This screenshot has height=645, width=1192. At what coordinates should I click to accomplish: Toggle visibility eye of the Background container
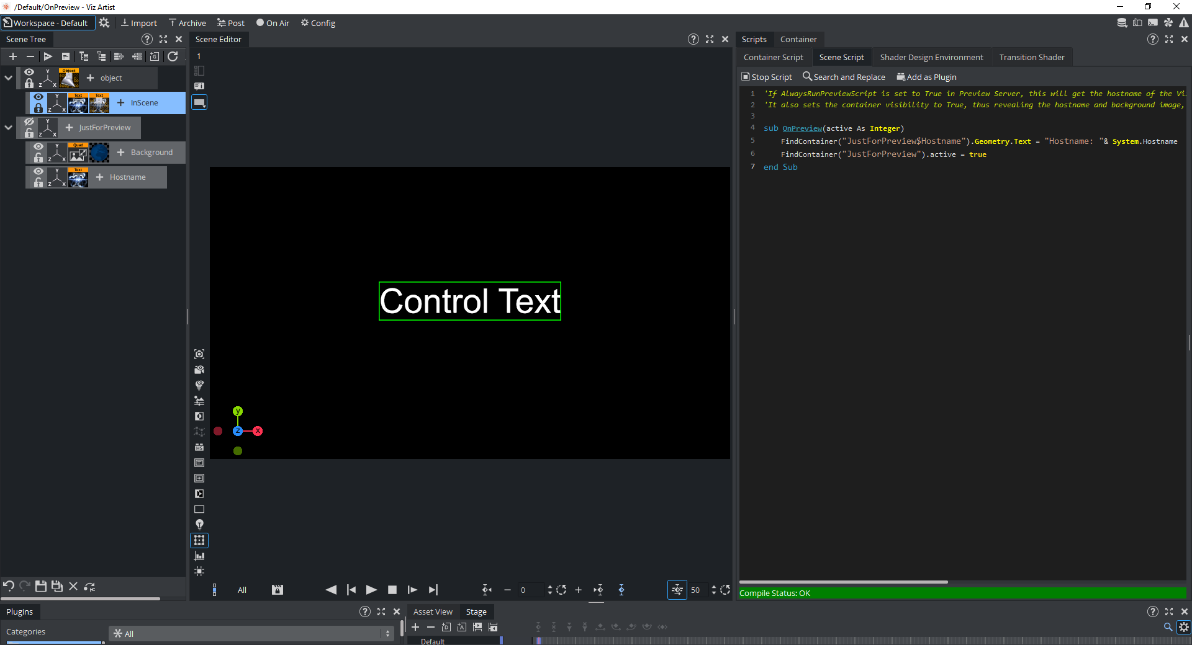click(38, 147)
